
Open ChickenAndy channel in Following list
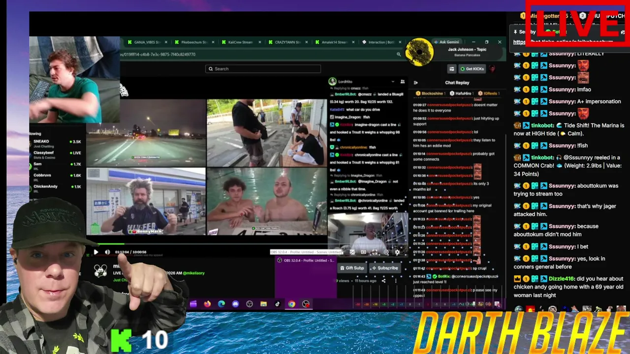pos(57,189)
